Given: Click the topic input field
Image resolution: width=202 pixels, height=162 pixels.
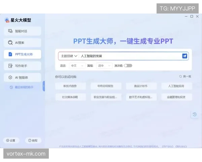Looking at the screenshot, I should pyautogui.click(x=130, y=56).
